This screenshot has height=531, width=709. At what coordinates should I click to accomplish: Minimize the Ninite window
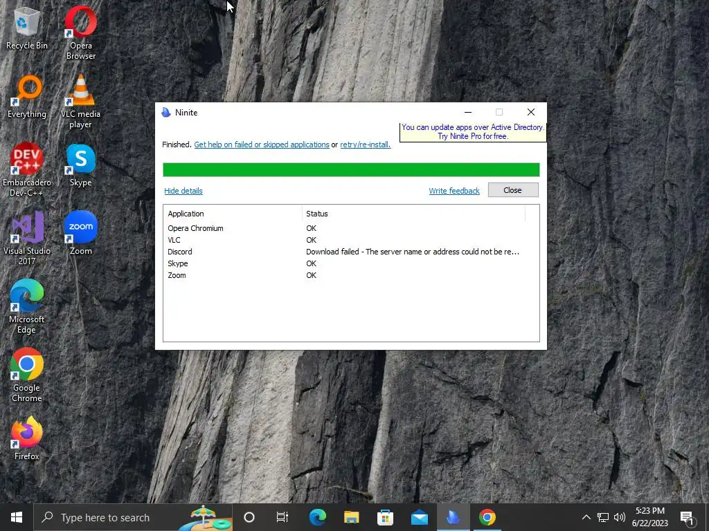coord(468,112)
